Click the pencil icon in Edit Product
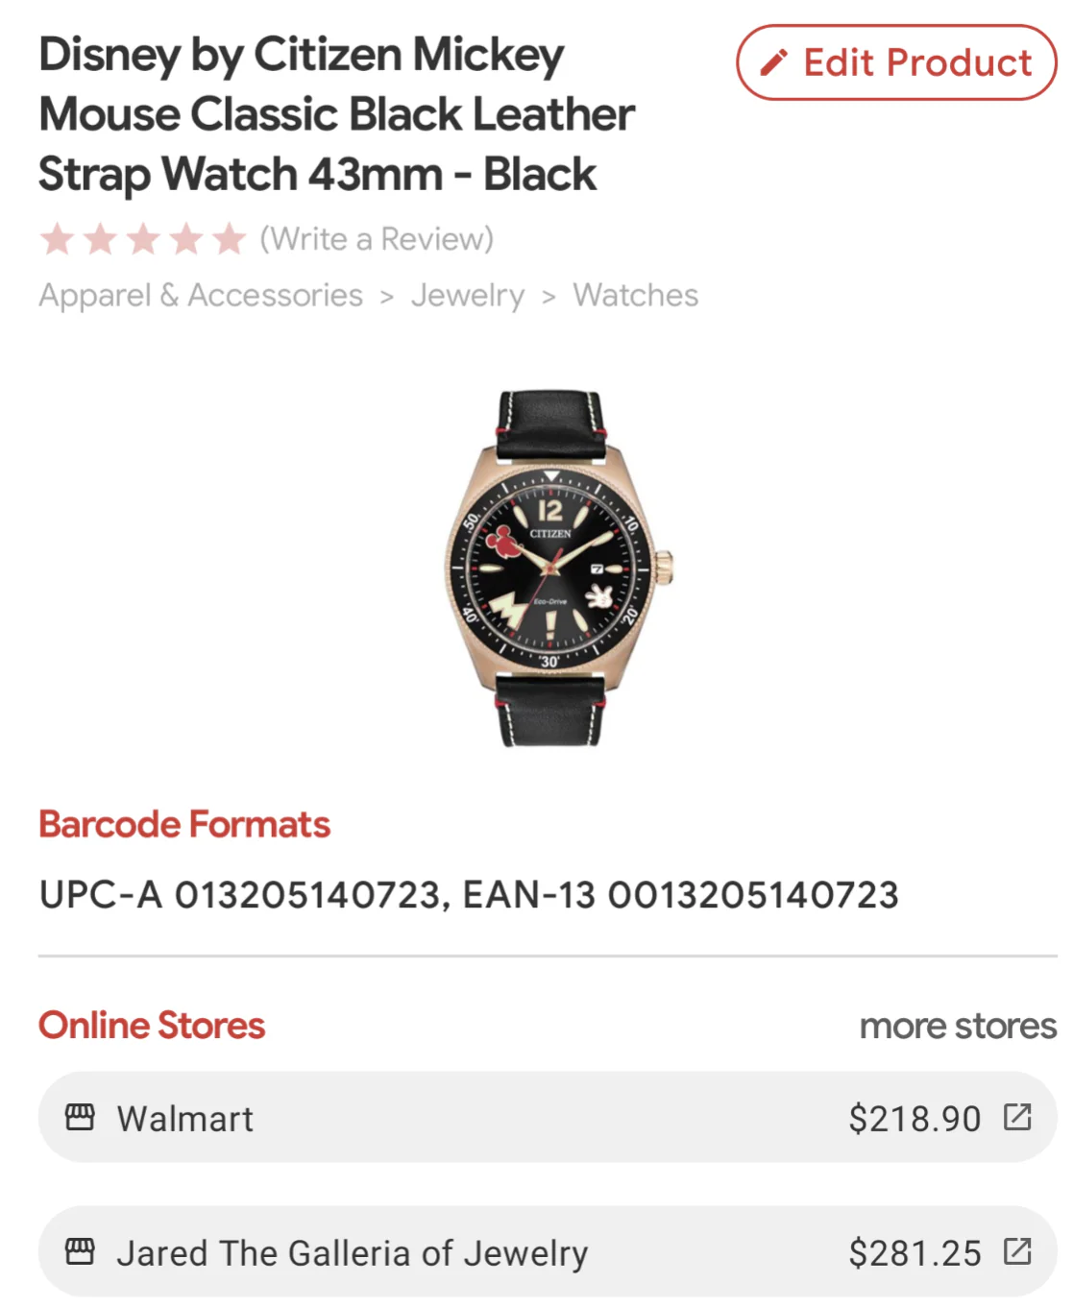The height and width of the screenshot is (1307, 1073). tap(773, 63)
